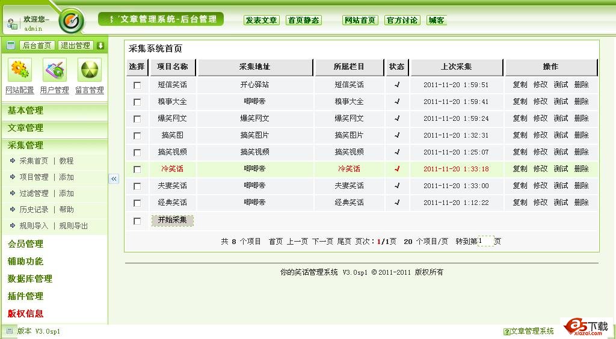Open 规则导出 in the sidebar
The height and width of the screenshot is (339, 616).
(73, 226)
